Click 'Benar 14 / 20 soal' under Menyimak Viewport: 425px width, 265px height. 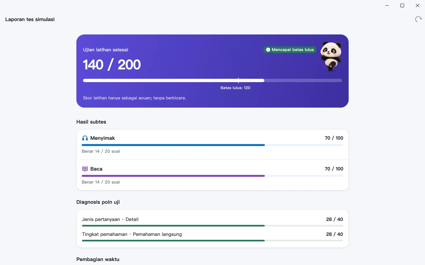pos(101,151)
